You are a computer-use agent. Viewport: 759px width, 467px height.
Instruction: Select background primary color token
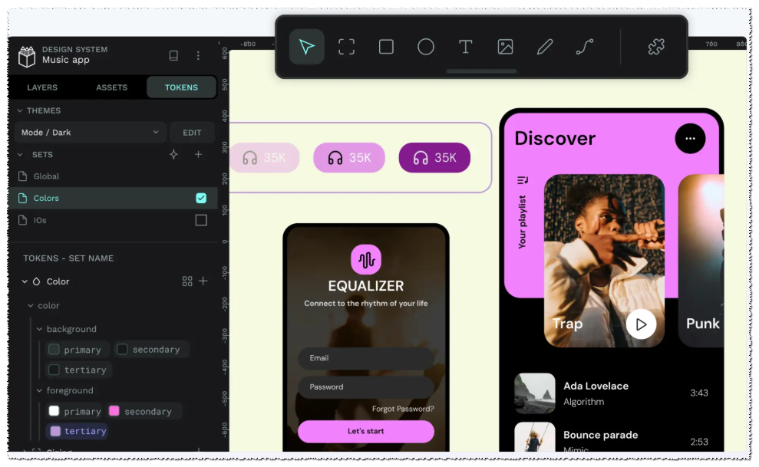tap(78, 350)
